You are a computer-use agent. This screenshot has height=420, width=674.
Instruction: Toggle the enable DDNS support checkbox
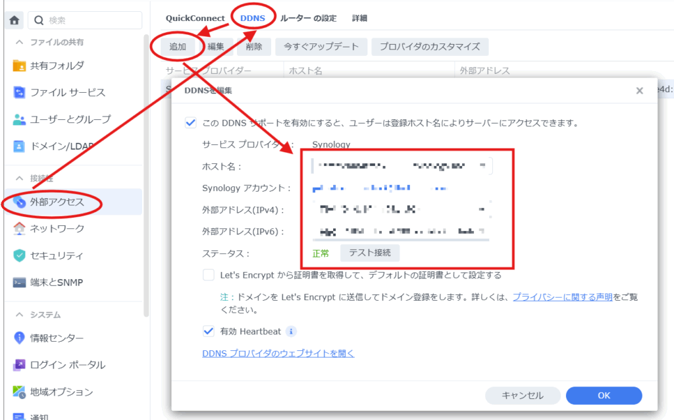(191, 122)
